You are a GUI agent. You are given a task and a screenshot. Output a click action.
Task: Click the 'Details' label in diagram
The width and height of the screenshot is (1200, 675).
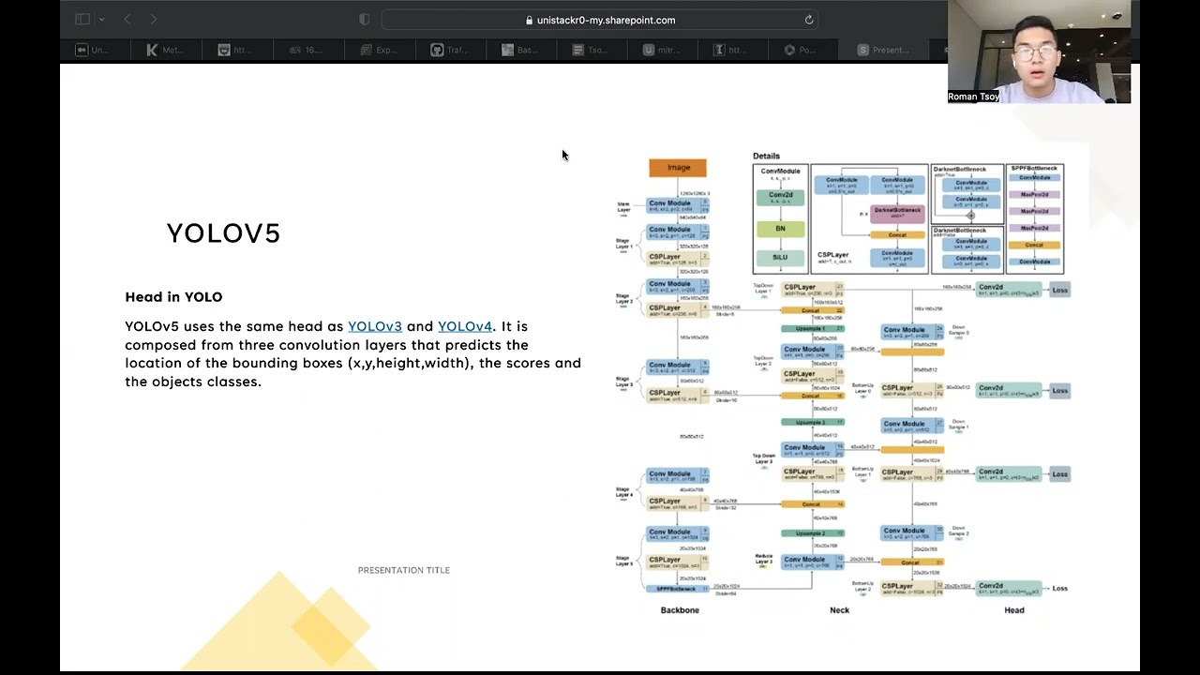click(x=766, y=157)
